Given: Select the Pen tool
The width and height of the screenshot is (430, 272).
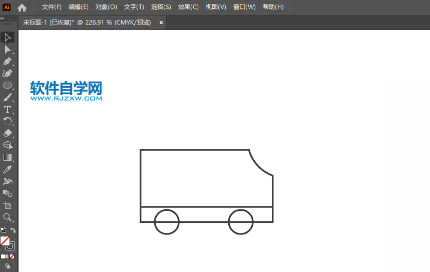Looking at the screenshot, I should [8, 61].
